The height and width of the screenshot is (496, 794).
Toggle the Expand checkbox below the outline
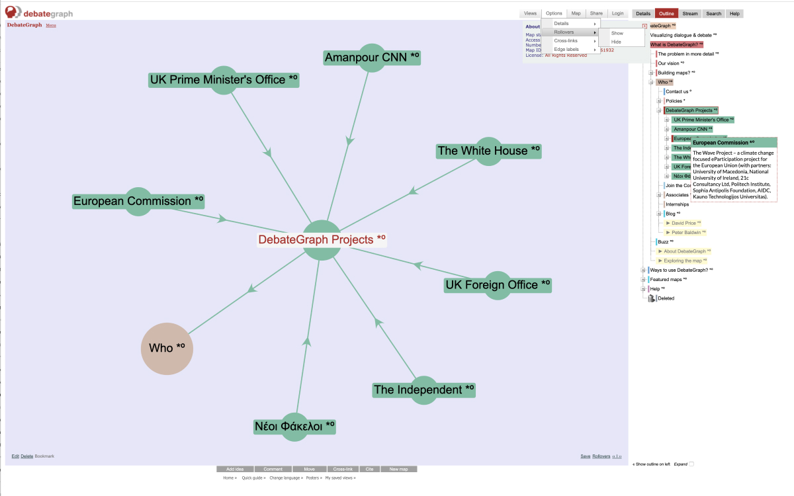point(691,464)
